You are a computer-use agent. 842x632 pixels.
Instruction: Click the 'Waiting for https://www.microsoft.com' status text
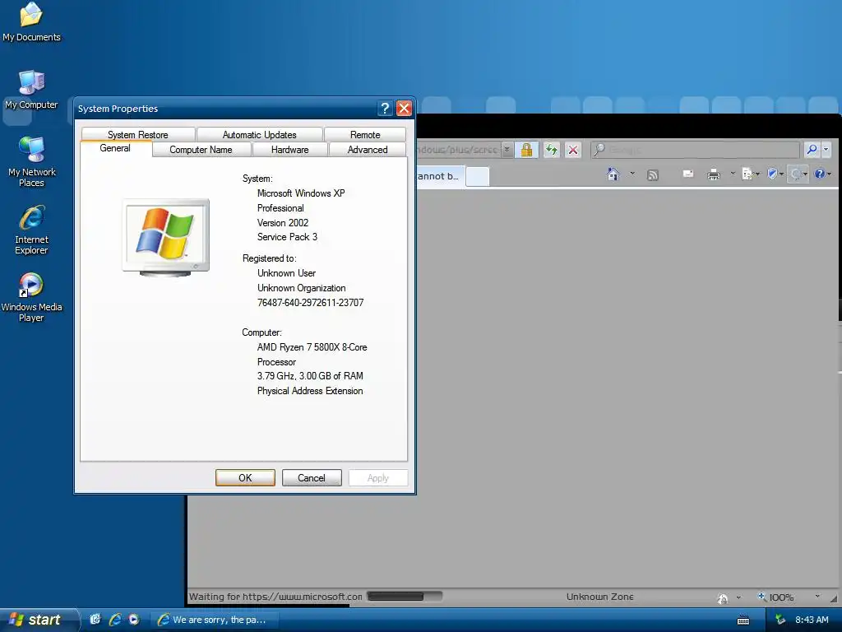pyautogui.click(x=275, y=597)
